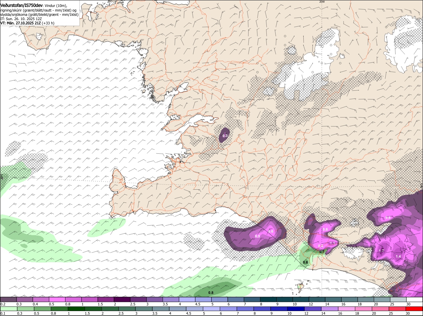Click the '(+33 h)' forecast offset text
423x316 pixels.
(48, 23)
